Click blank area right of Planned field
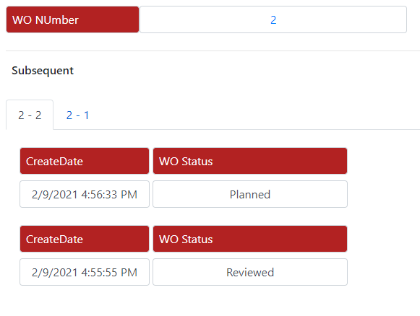The width and height of the screenshot is (420, 316). pos(383,194)
